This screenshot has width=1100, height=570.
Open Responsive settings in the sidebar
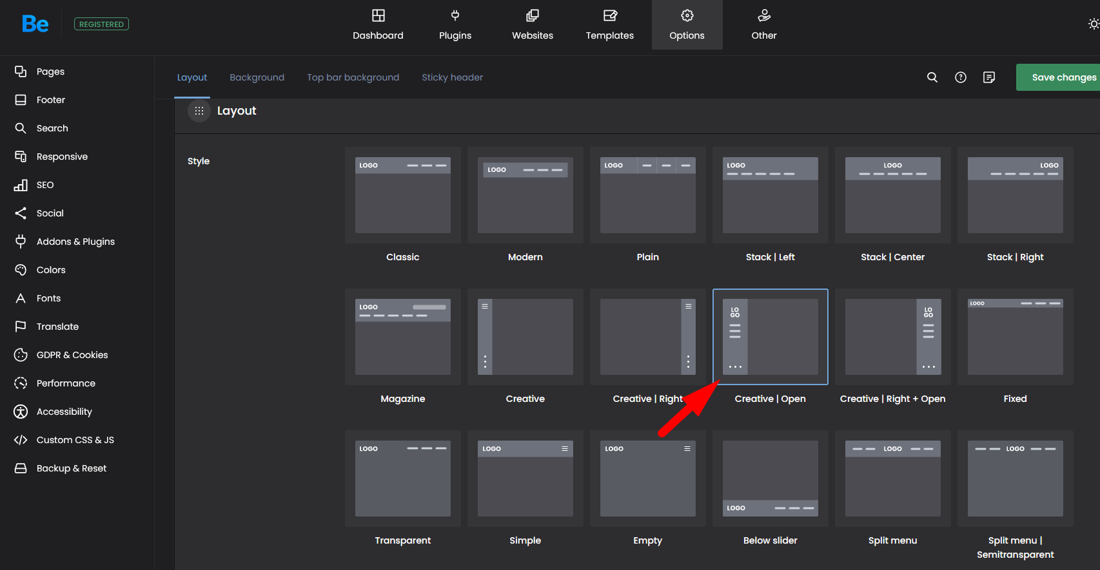(62, 157)
